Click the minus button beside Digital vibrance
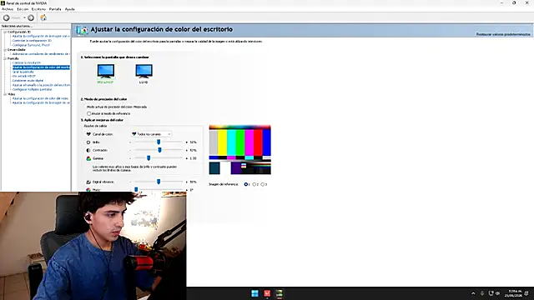Image resolution: width=534 pixels, height=300 pixels. coord(130,182)
